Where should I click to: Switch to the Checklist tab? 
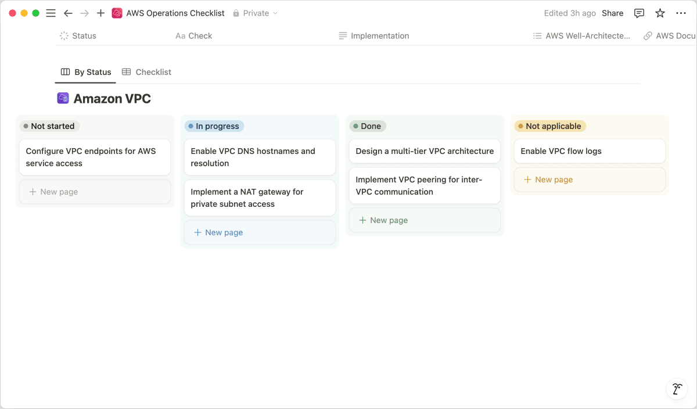(146, 72)
